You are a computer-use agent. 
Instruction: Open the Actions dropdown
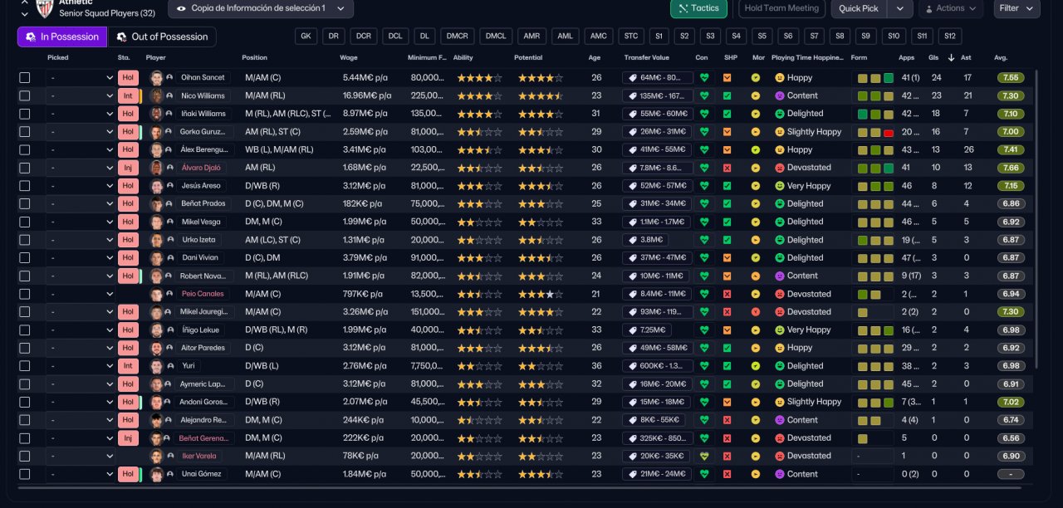[952, 8]
